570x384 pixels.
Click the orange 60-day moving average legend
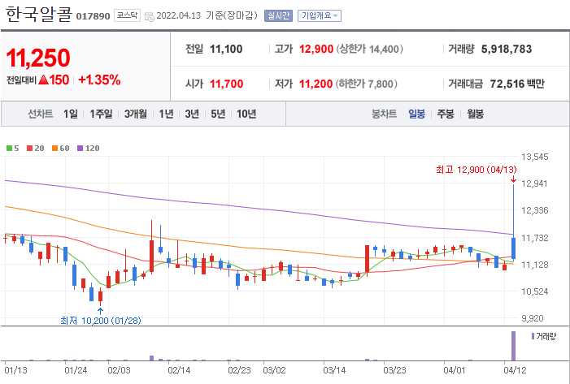pos(60,148)
